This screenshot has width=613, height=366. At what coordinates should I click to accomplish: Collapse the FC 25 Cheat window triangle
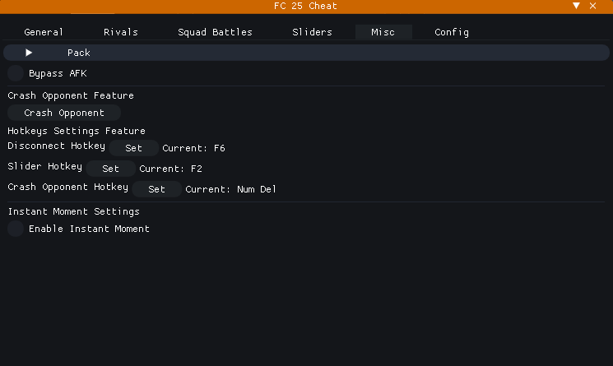coord(577,7)
